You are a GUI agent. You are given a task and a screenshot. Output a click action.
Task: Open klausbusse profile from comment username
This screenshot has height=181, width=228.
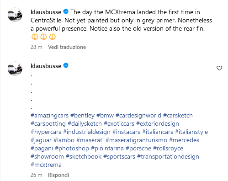point(46,66)
